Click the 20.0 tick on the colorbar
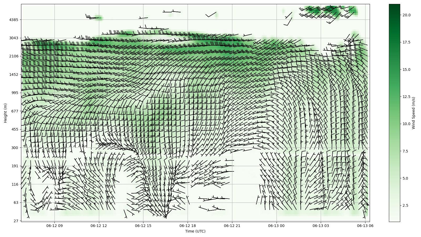This screenshot has height=237, width=421. pyautogui.click(x=406, y=15)
